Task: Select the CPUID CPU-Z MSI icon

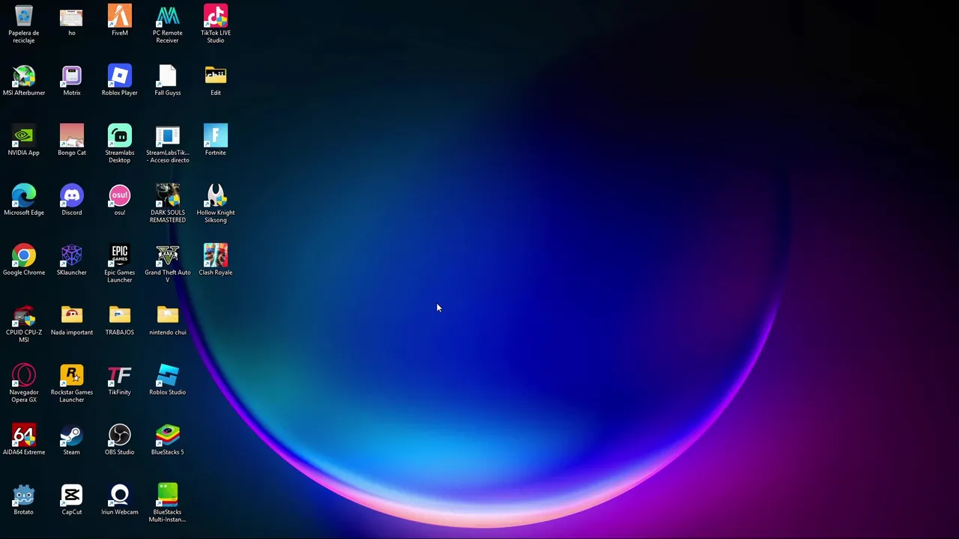Action: [x=24, y=315]
